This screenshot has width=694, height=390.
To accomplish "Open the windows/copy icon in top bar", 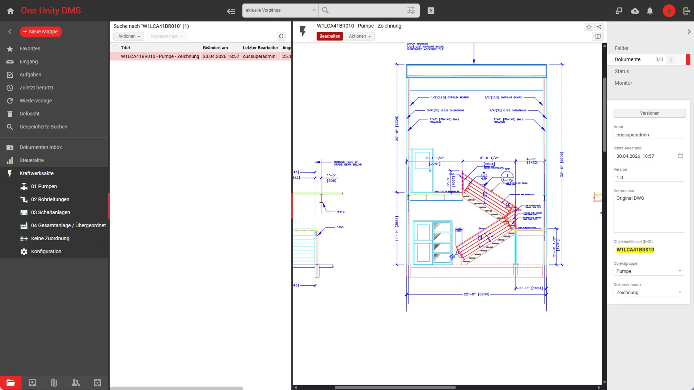I will click(619, 11).
